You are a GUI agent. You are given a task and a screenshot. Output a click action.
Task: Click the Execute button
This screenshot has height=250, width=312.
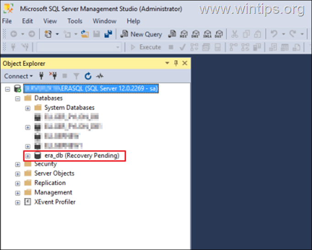point(145,47)
